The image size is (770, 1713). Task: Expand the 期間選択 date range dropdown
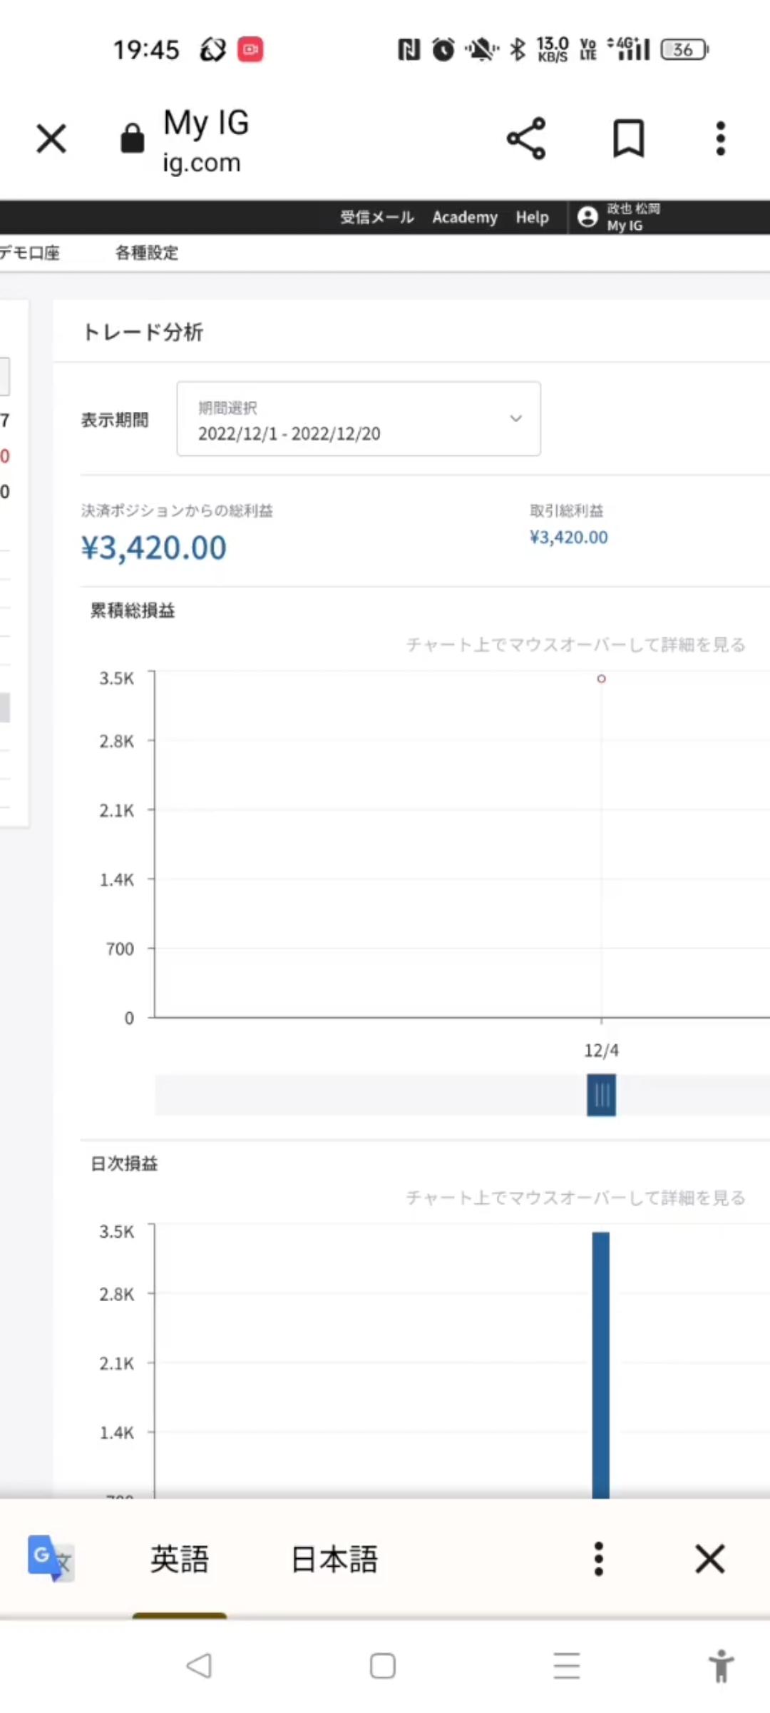click(359, 419)
